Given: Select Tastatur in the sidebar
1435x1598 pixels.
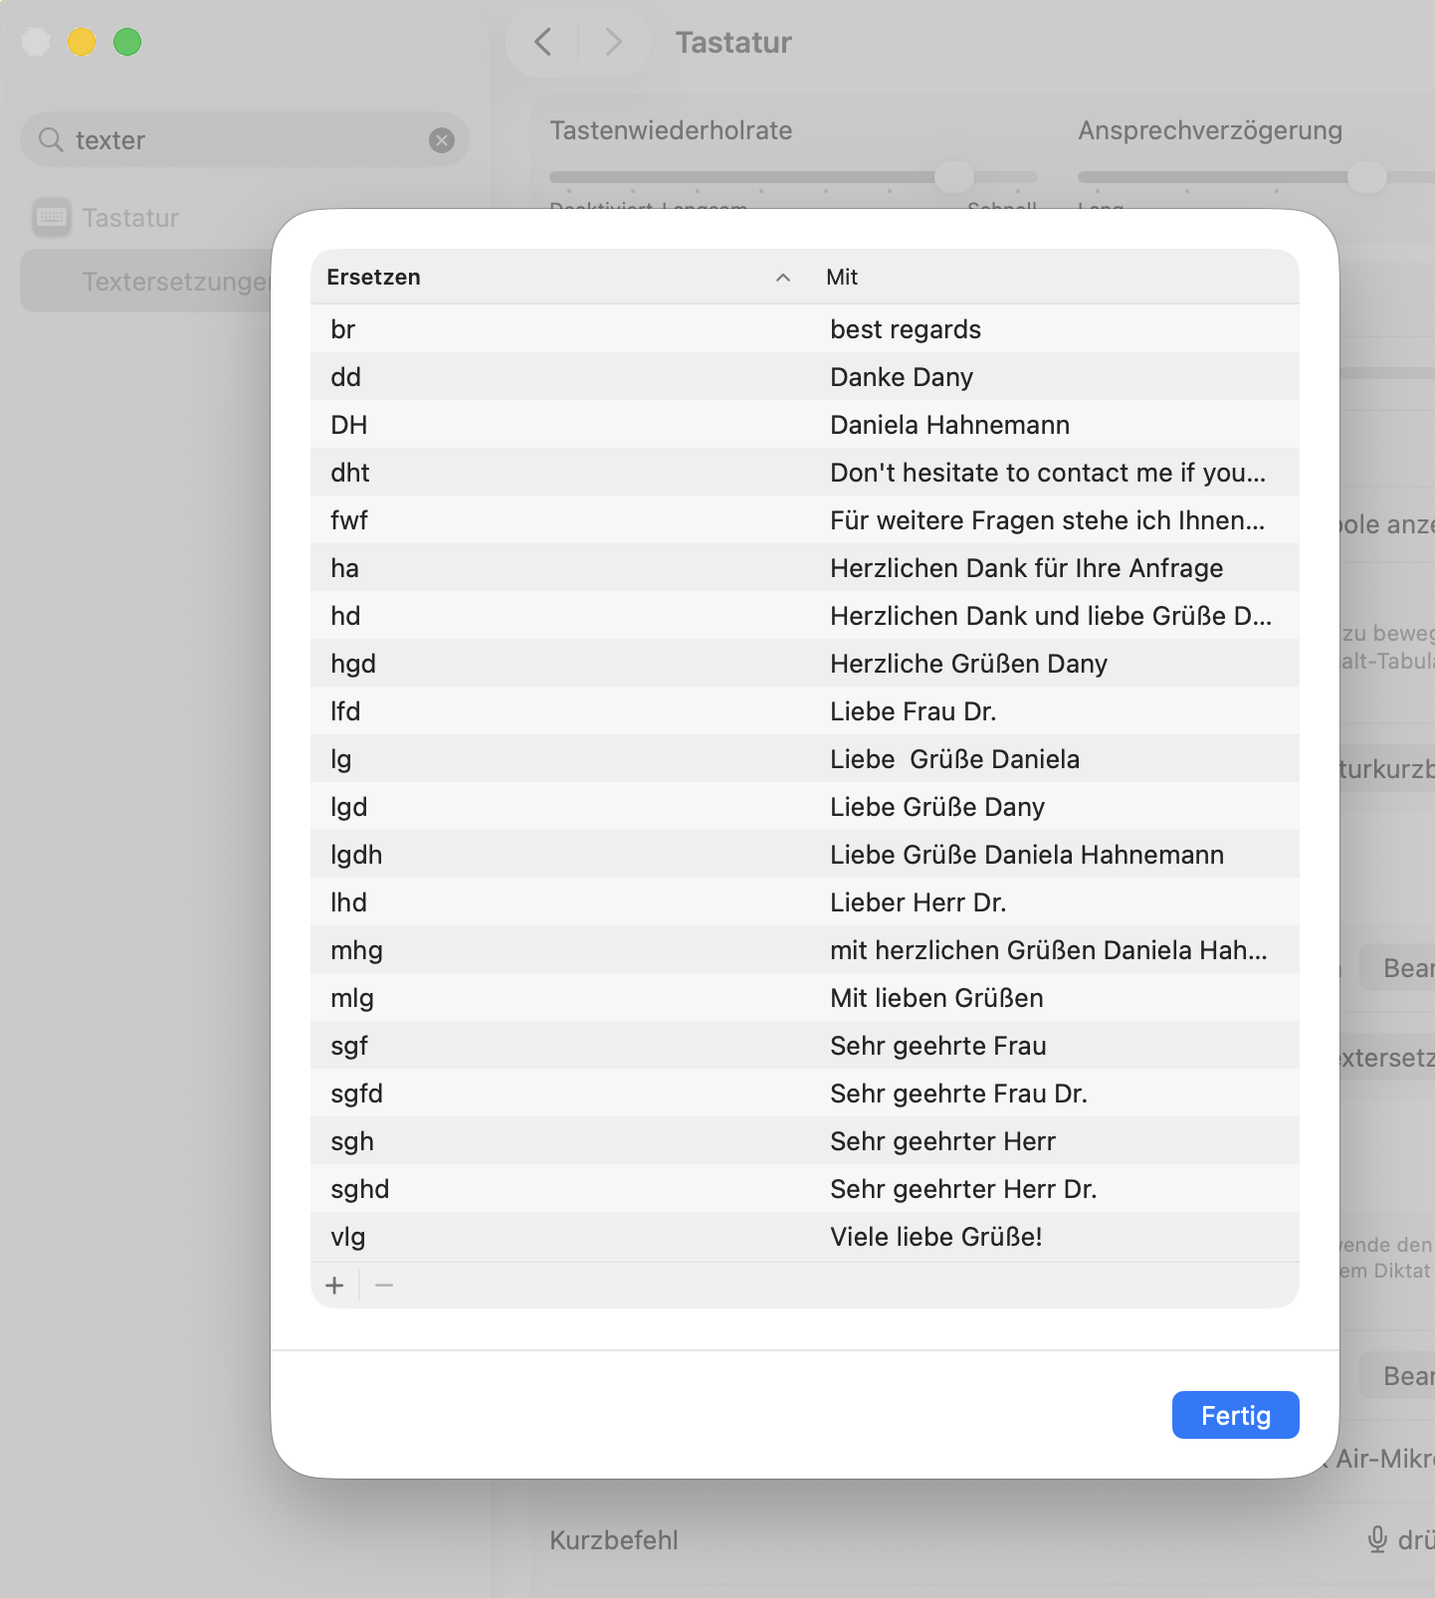Looking at the screenshot, I should click(x=130, y=218).
